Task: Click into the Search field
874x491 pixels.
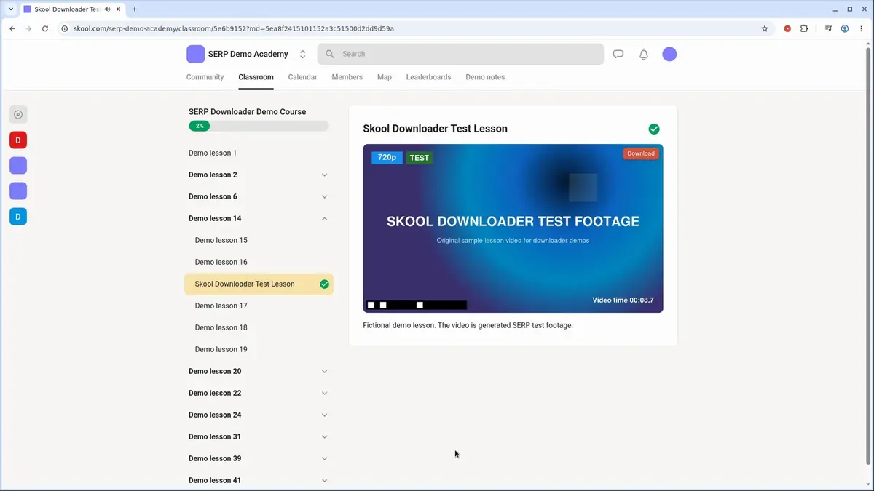Action: [x=460, y=54]
